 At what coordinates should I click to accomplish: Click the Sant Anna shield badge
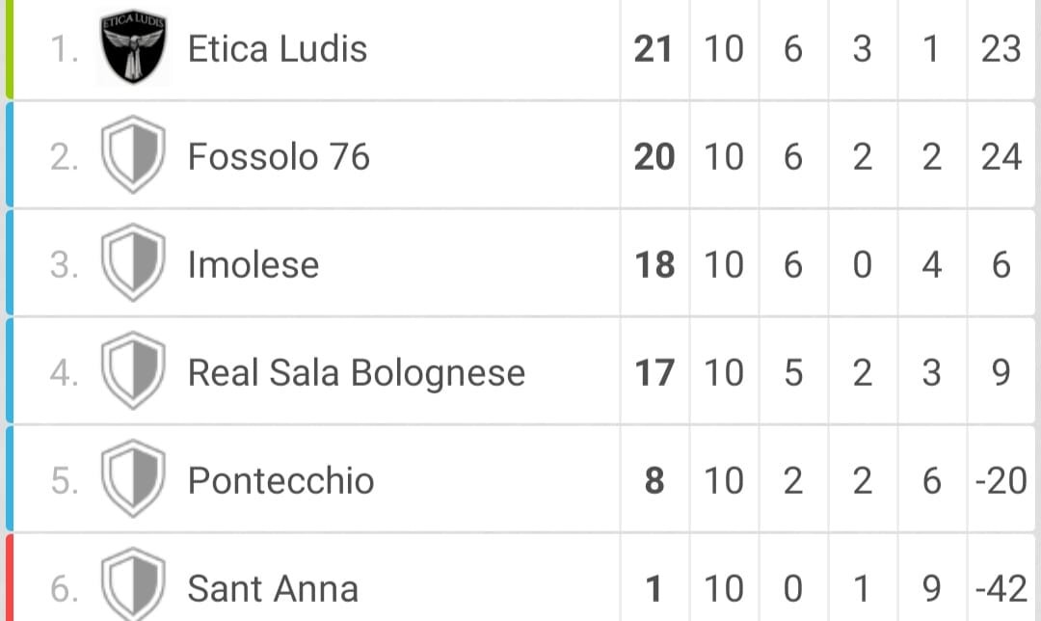tap(133, 583)
